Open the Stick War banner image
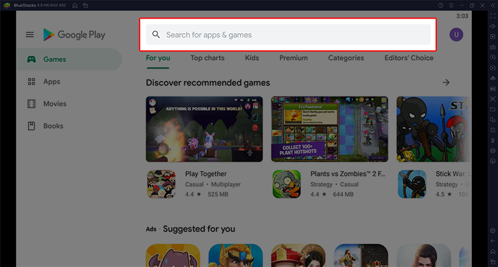Viewport: 498px width, 267px height. (x=434, y=129)
